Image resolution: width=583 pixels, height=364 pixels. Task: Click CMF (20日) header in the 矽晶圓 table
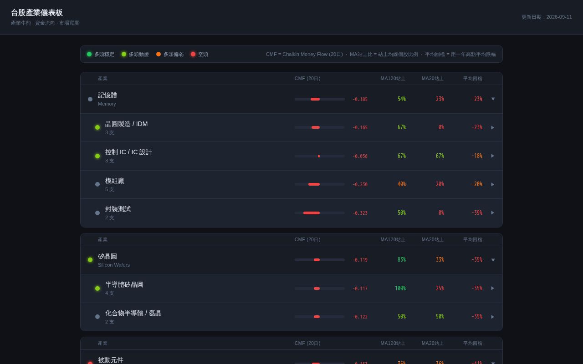[307, 240]
